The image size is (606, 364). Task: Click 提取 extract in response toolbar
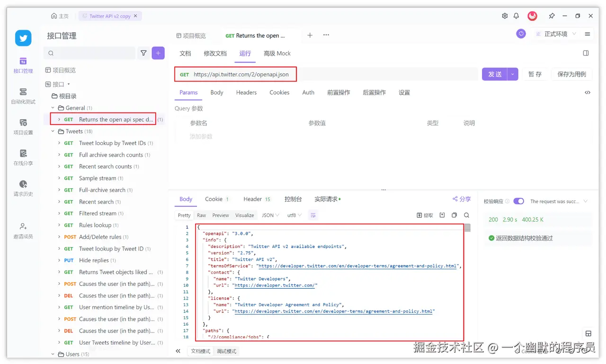click(x=425, y=215)
